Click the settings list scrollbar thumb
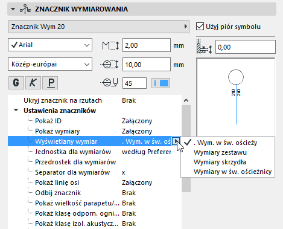283x229 pixels. [x=186, y=149]
